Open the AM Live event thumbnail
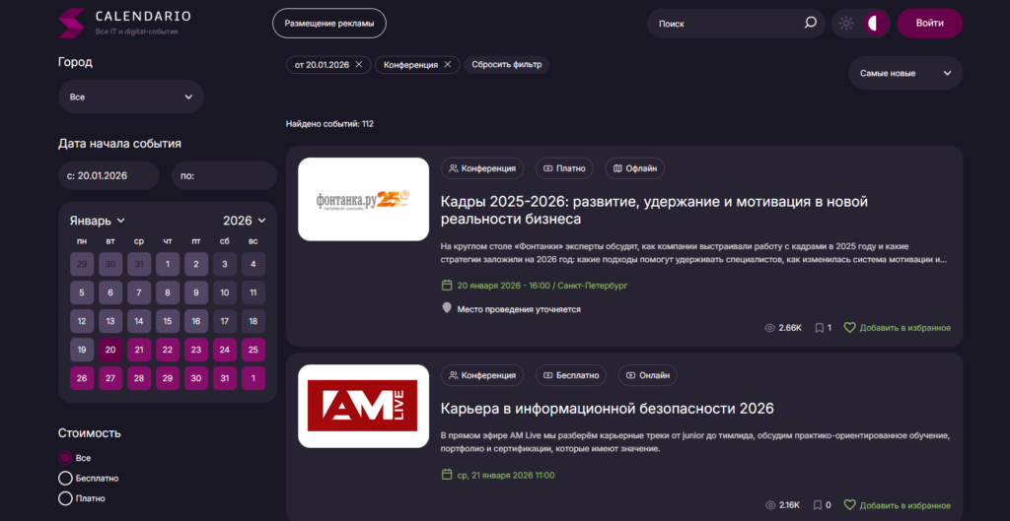Screen dimensions: 1010x521 coord(363,406)
